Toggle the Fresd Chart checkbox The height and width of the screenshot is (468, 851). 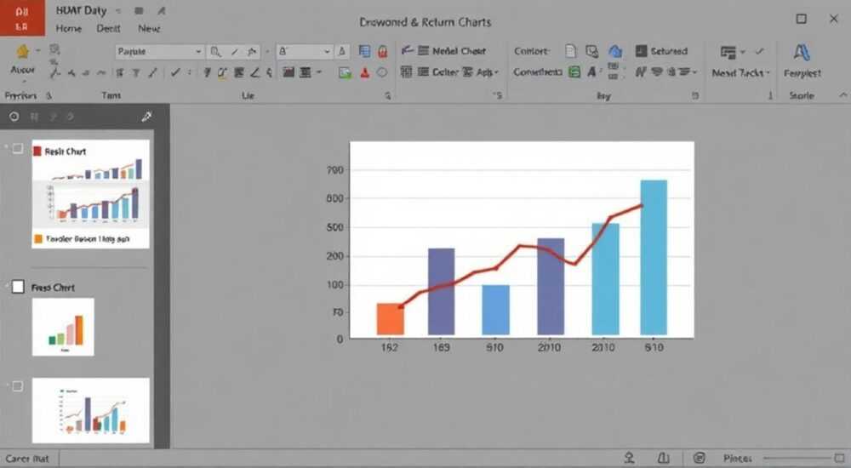(18, 287)
